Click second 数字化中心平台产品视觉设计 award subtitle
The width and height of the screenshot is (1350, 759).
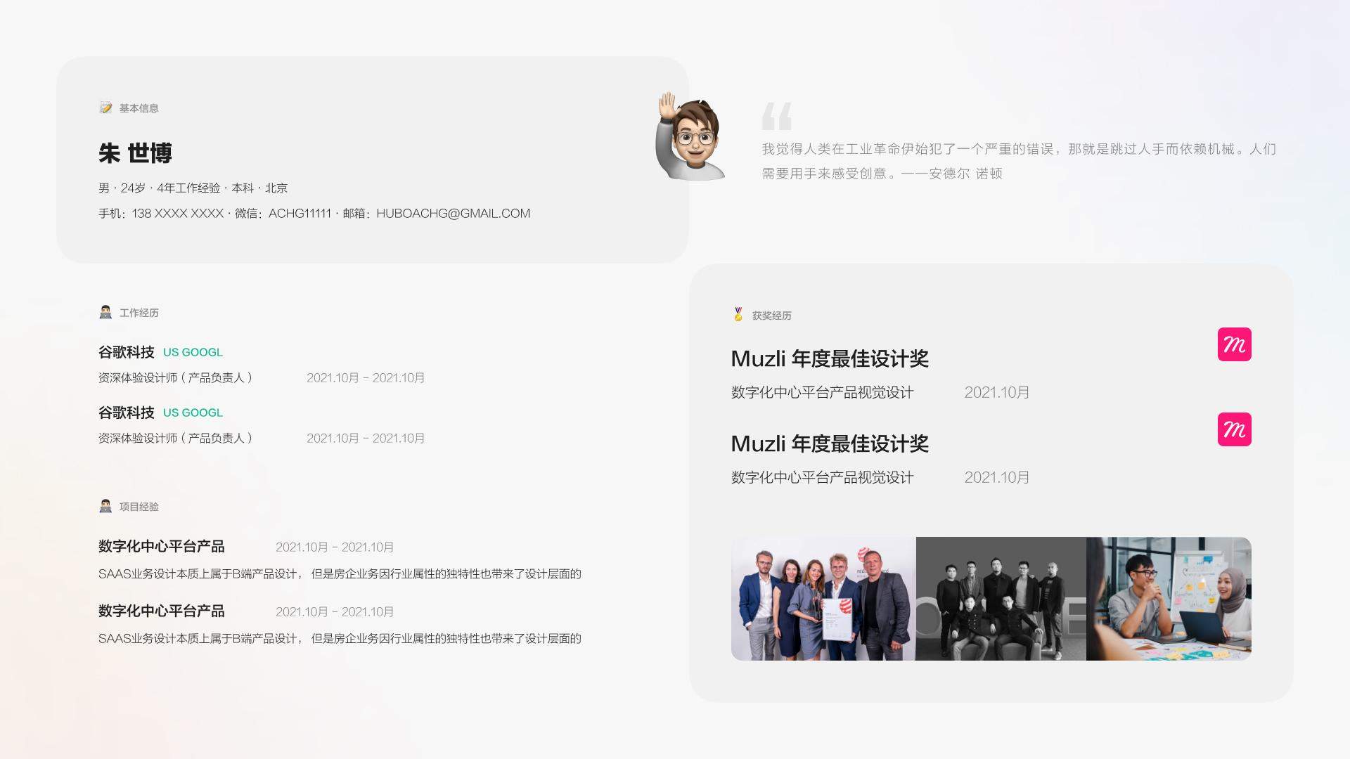click(822, 477)
